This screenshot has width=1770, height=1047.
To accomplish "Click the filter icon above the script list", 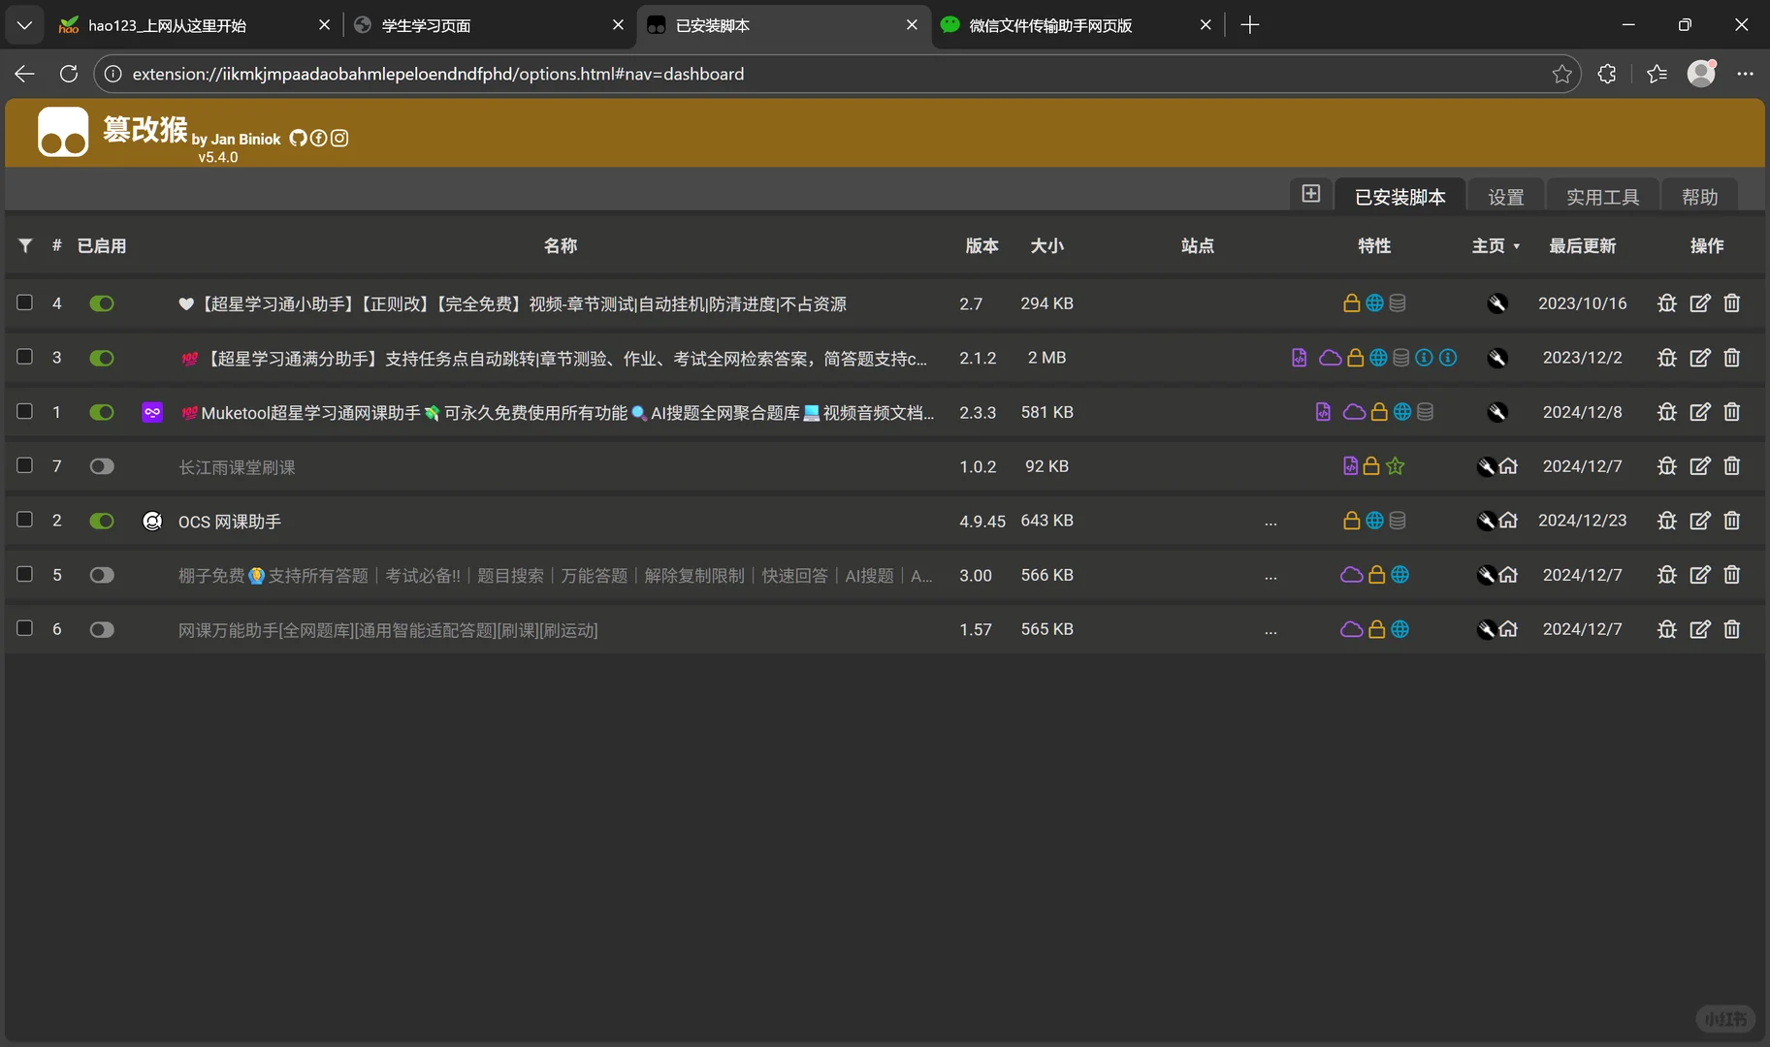I will (25, 245).
